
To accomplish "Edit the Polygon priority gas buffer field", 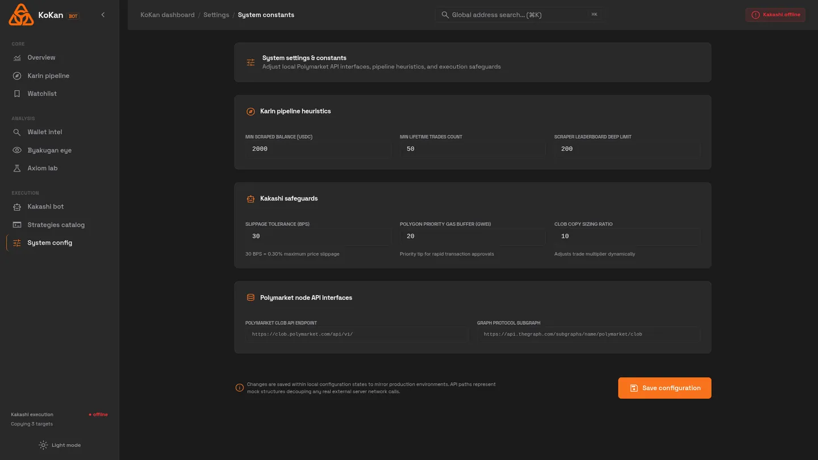I will [x=473, y=236].
